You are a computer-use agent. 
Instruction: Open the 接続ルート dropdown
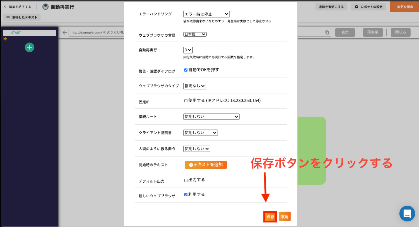[211, 117]
